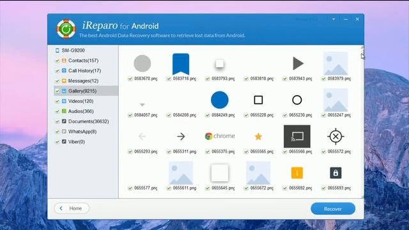
Task: Select the SM-G9200 device icon
Action: pyautogui.click(x=58, y=50)
